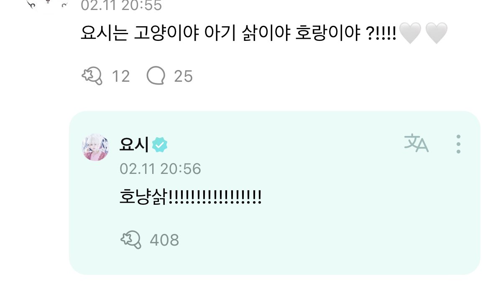493x294 pixels.
Task: Click the reply timestamp 02.11 20:56
Action: pyautogui.click(x=160, y=169)
